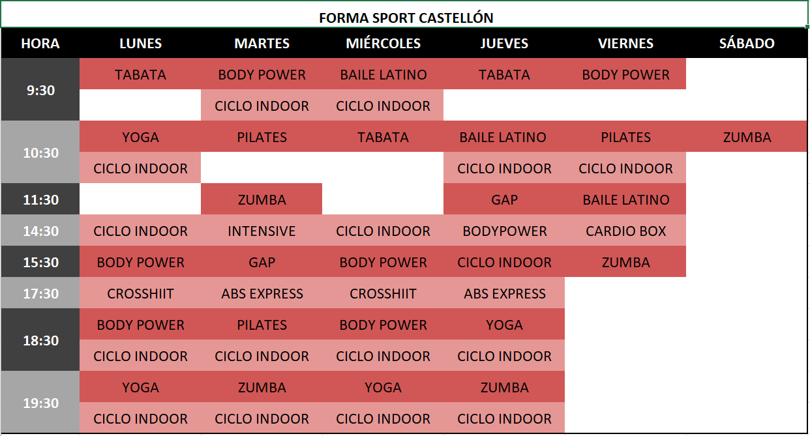Image resolution: width=810 pixels, height=436 pixels.
Task: Click the HORA header cell
Action: [40, 44]
